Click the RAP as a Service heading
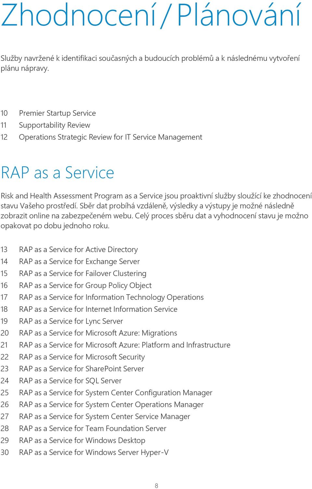Screen dimensions: 312x489 click(x=58, y=173)
